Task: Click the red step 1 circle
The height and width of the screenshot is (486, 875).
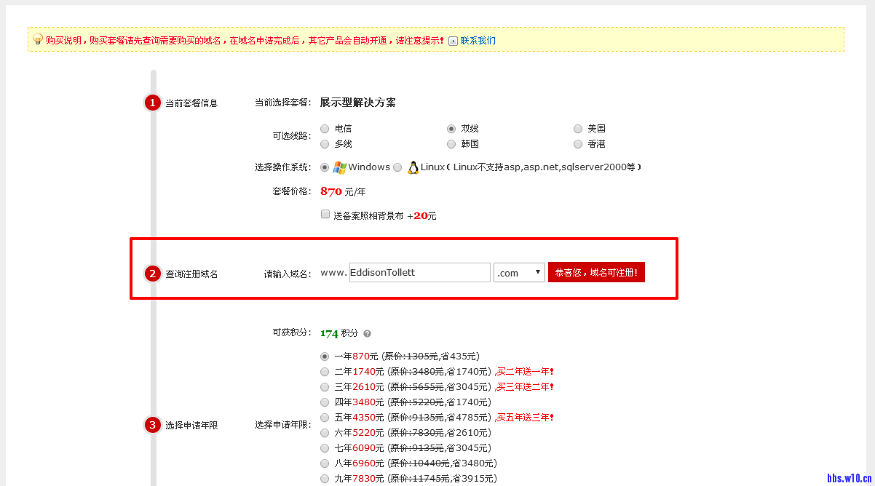Action: click(152, 103)
